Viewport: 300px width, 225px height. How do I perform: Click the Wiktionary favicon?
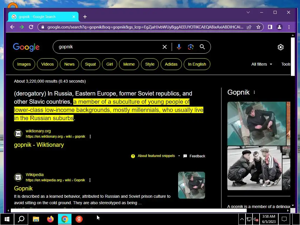click(18, 134)
